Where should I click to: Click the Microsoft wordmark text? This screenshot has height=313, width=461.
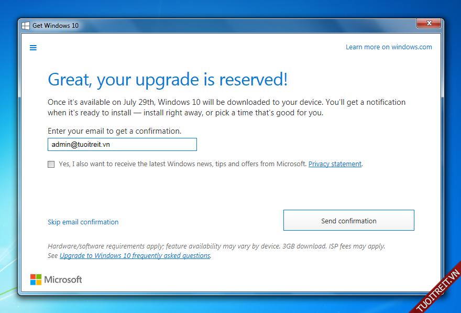63,280
